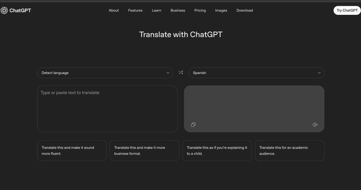Open the Business menu
Viewport: 361px width, 190px height.
(178, 10)
